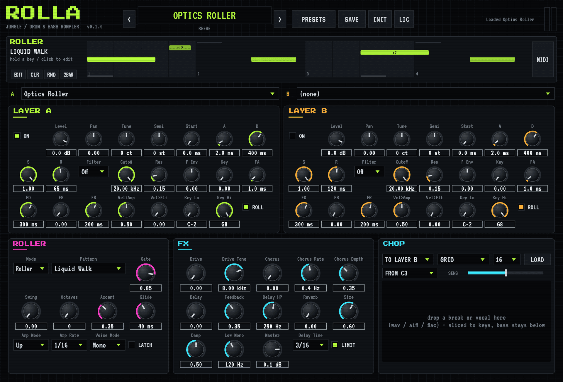Click the Layer A Level knob

(61, 139)
